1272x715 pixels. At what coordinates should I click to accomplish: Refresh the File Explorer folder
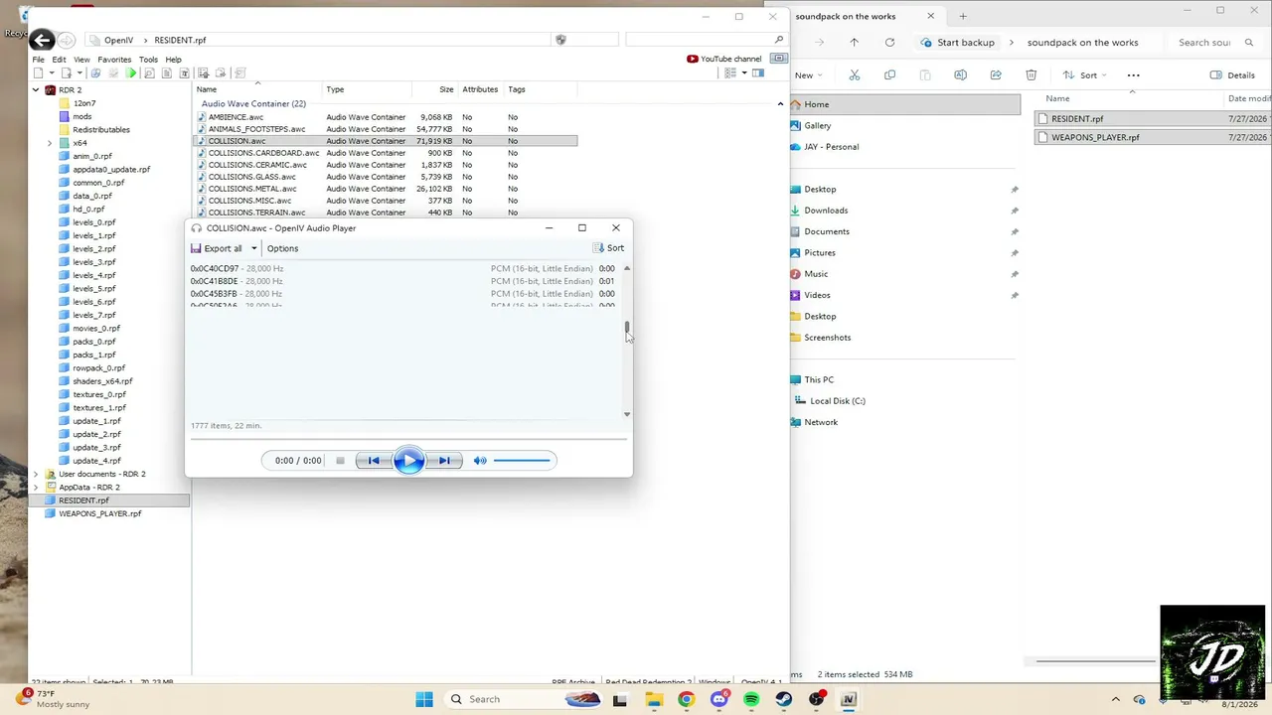coord(889,43)
